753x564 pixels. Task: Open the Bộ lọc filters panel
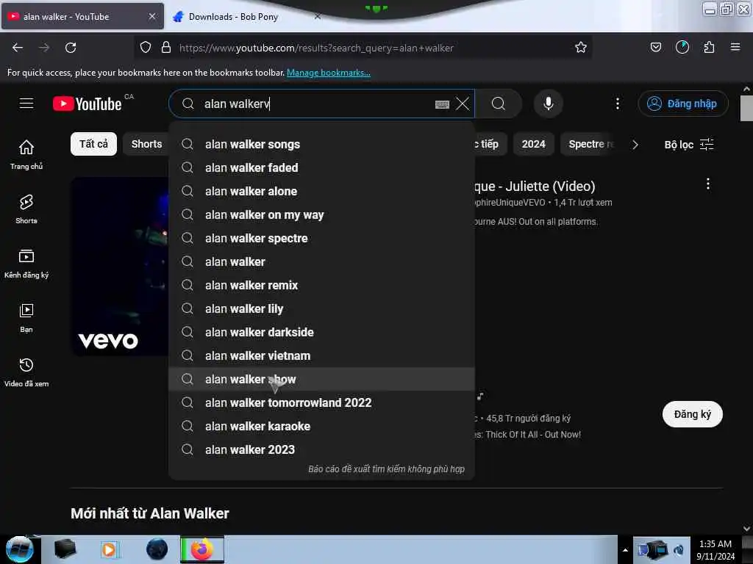pos(688,145)
